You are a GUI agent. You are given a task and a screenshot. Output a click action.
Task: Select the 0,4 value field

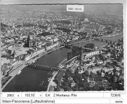(x=46, y=95)
